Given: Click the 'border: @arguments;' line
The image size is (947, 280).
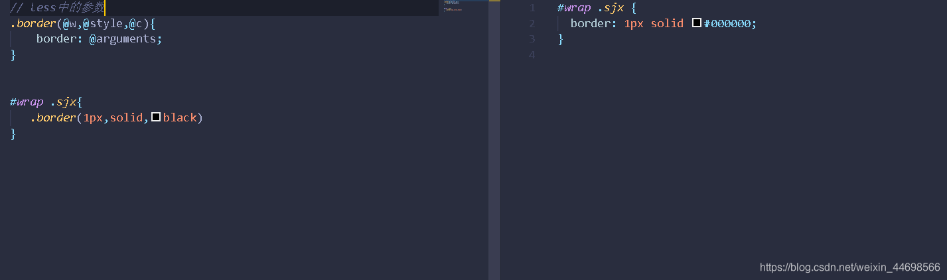Looking at the screenshot, I should coord(100,39).
